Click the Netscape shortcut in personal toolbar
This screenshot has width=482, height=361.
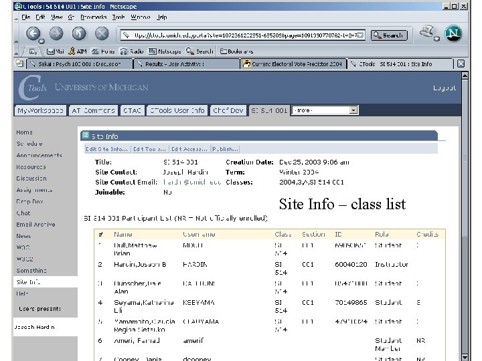pyautogui.click(x=165, y=51)
